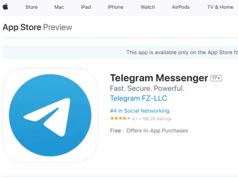Open the TV & Home menu
Image resolution: width=238 pixels, height=178 pixels.
[220, 7]
